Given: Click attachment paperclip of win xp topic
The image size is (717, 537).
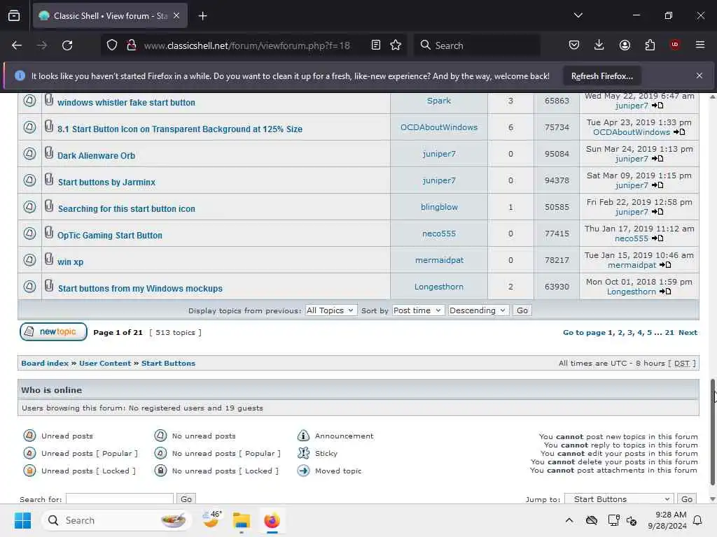Looking at the screenshot, I should 49,259.
